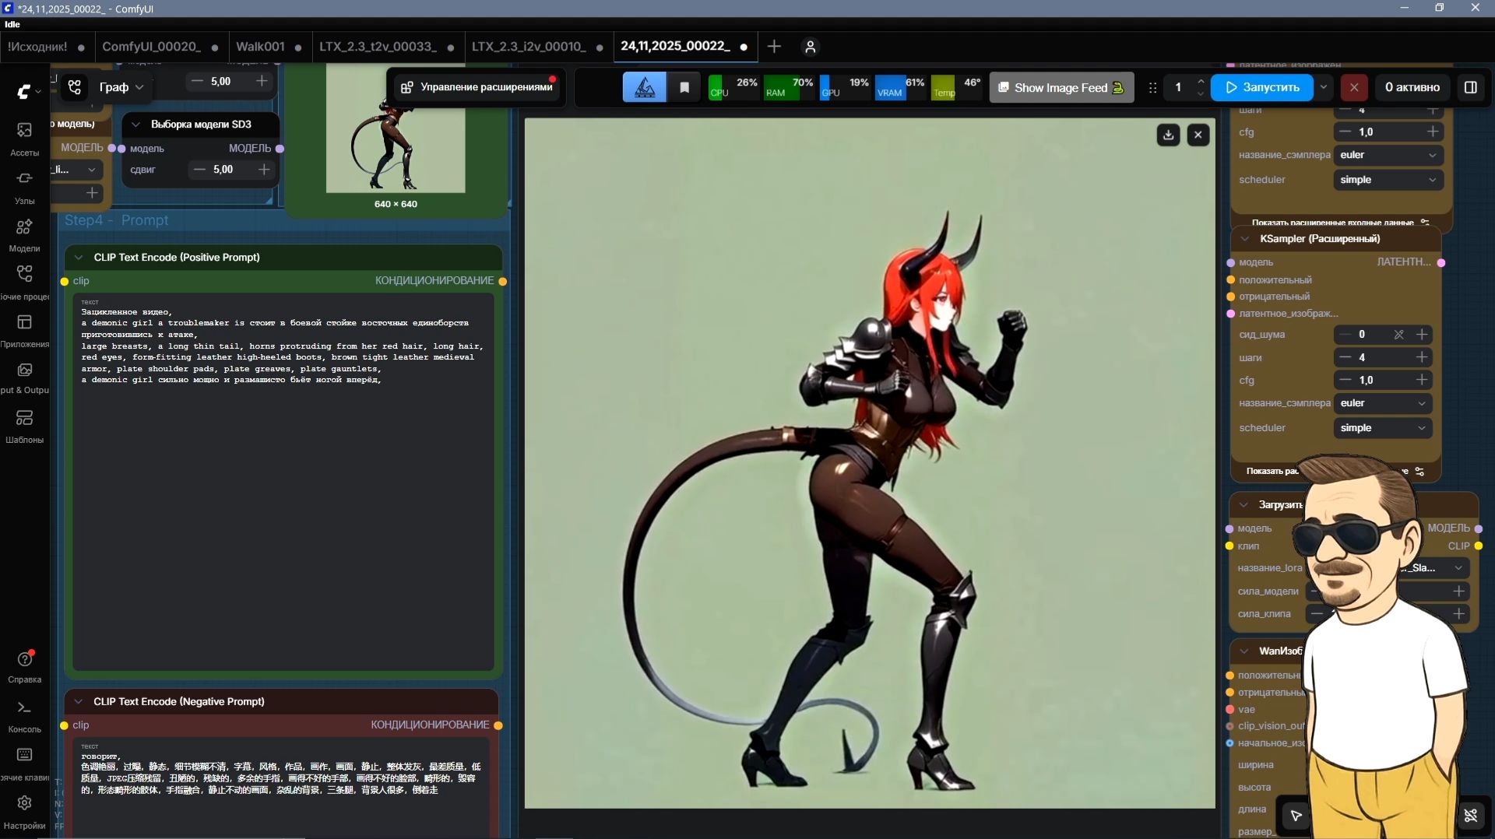Click the graph workflow icon next to Граф
The image size is (1495, 839).
pyautogui.click(x=75, y=87)
